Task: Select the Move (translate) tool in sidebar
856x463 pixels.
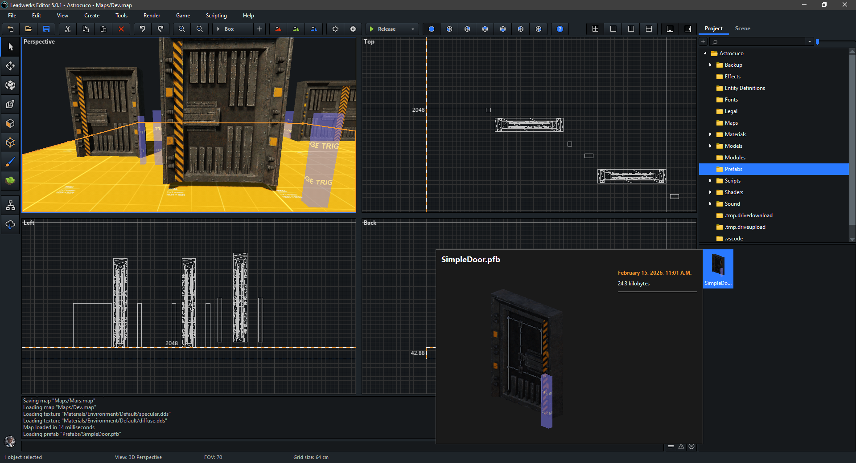Action: 10,66
